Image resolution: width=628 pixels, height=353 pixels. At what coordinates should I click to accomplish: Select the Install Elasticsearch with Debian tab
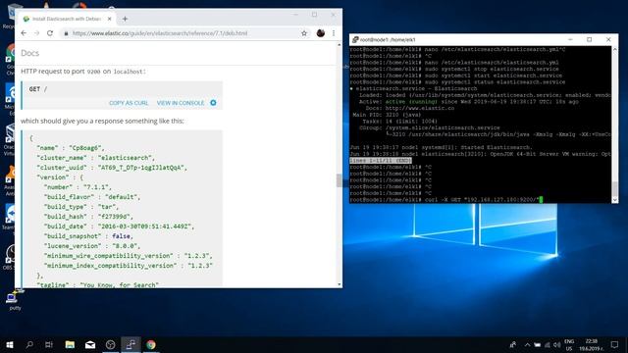66,19
